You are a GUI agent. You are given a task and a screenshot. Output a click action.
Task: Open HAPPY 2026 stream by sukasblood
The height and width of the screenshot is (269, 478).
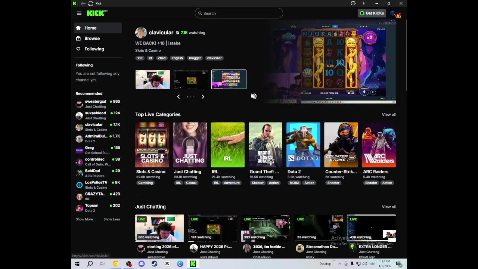point(212,228)
